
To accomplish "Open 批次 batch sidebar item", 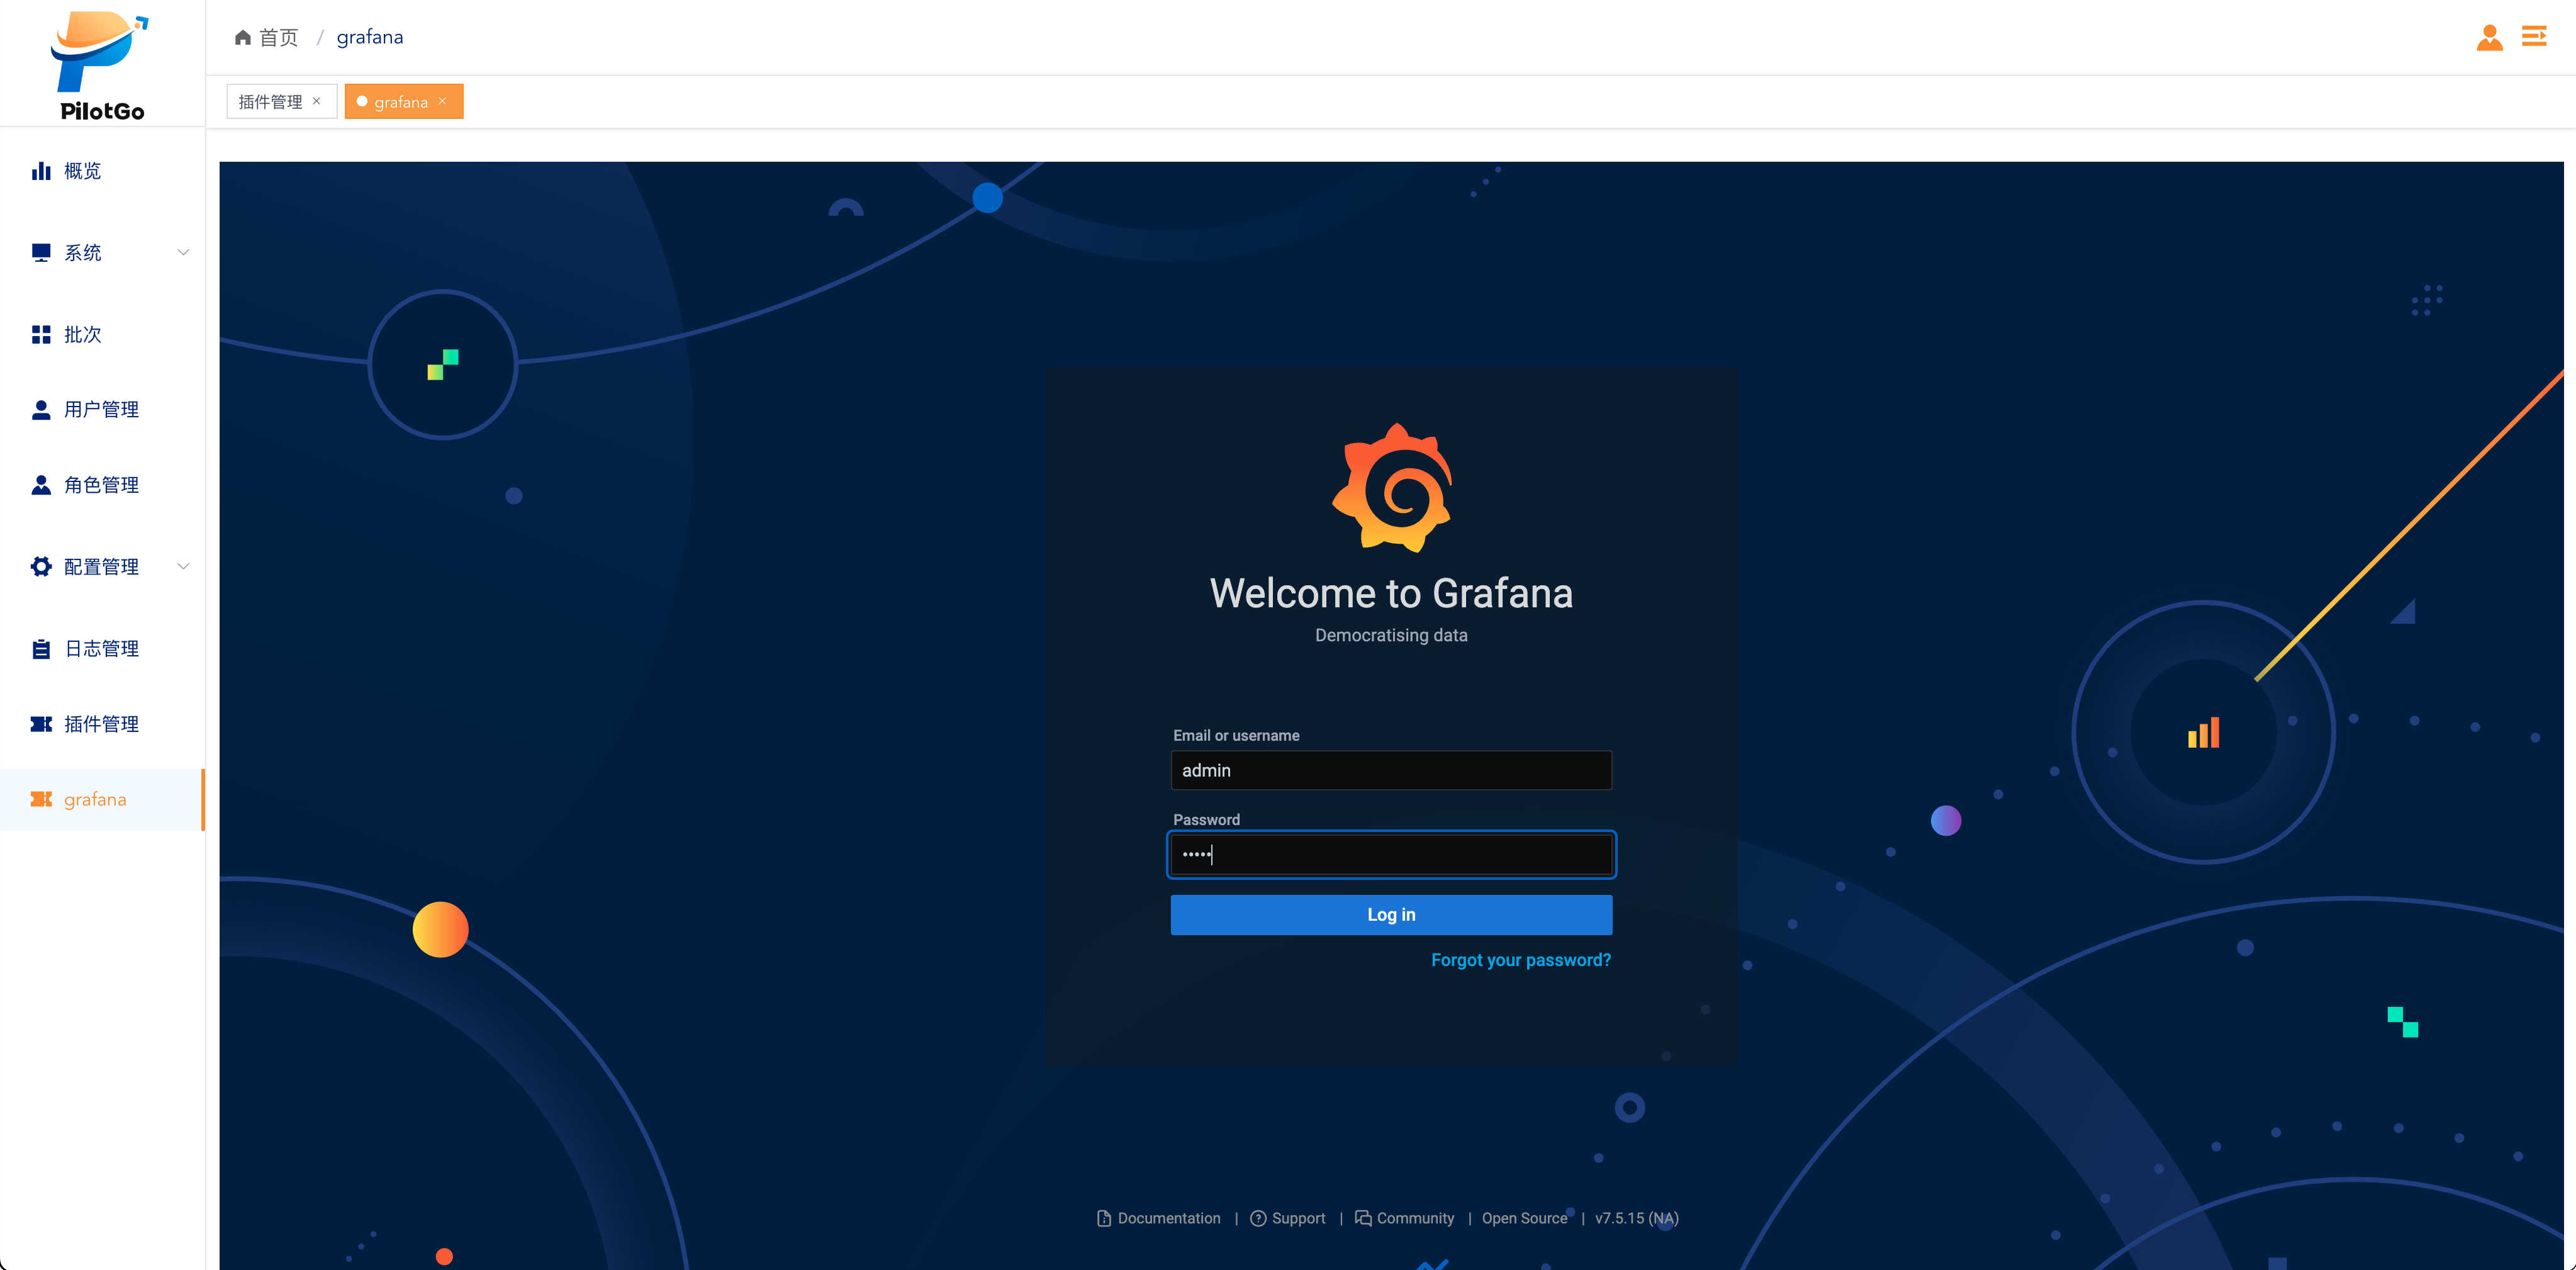I will (x=82, y=335).
